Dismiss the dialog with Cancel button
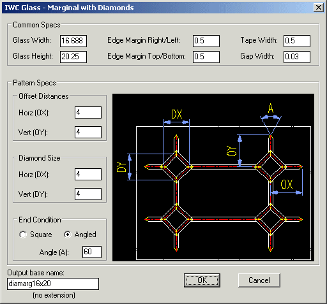 click(x=259, y=280)
